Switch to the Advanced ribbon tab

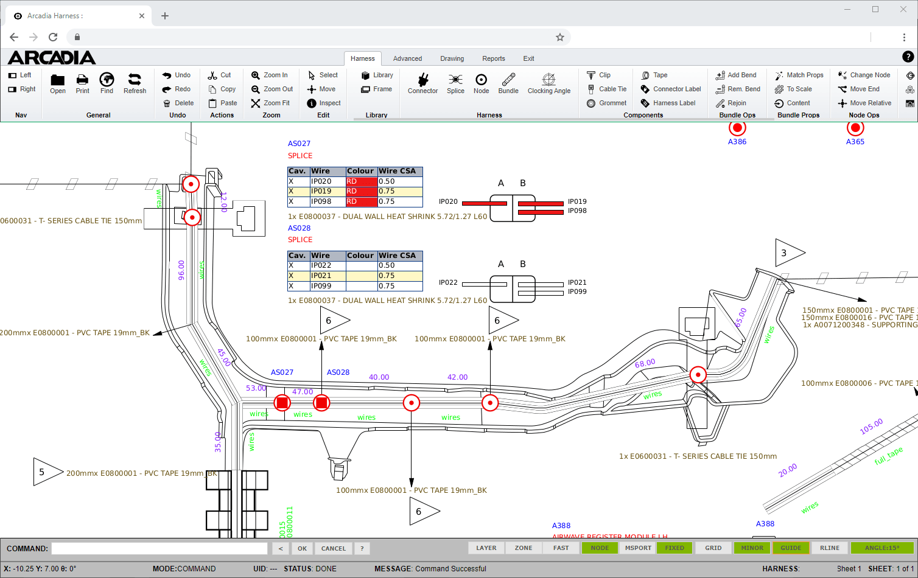407,59
